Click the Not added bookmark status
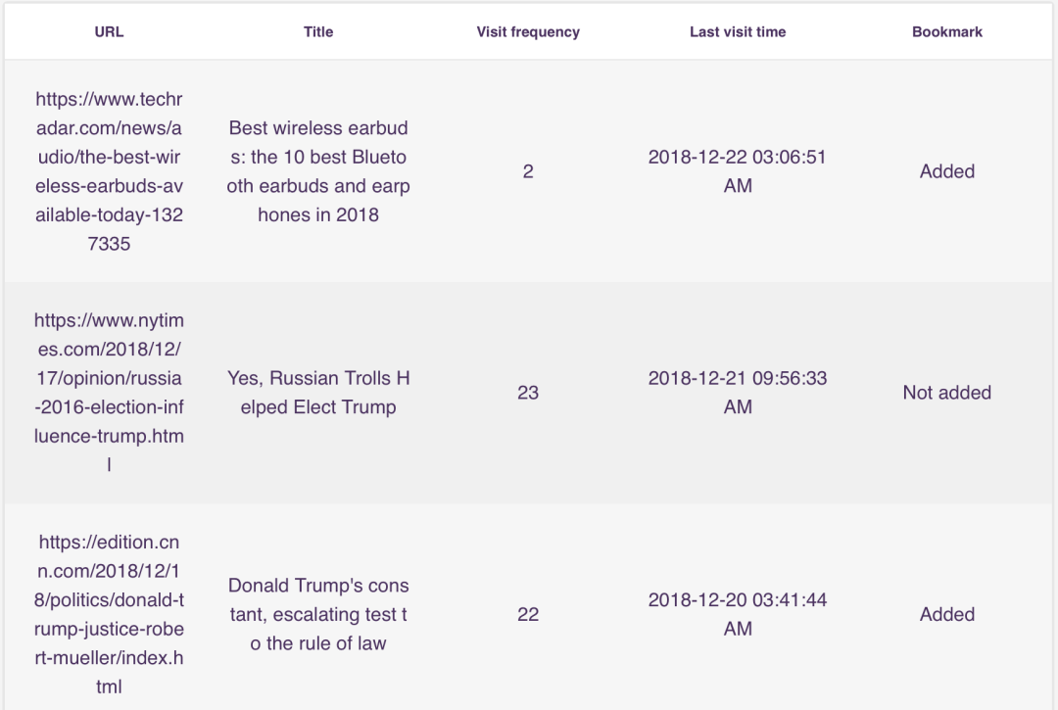1058x710 pixels. [946, 393]
